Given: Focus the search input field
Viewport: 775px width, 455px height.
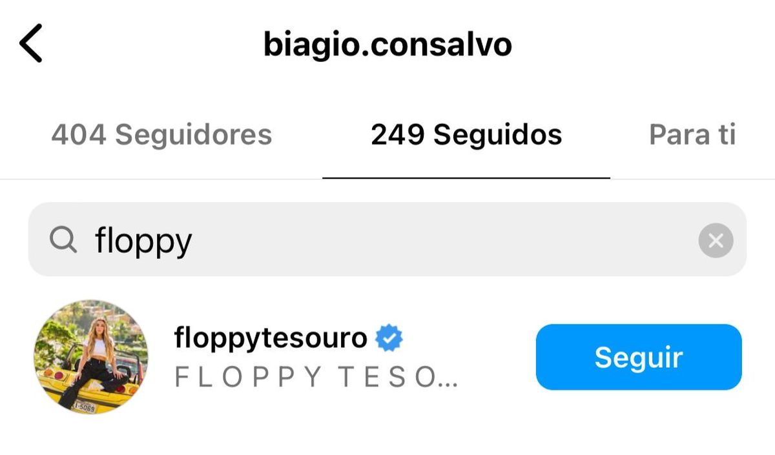Looking at the screenshot, I should click(387, 240).
